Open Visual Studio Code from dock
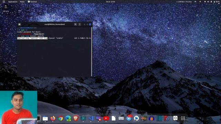221x124 pixels. 91,118
